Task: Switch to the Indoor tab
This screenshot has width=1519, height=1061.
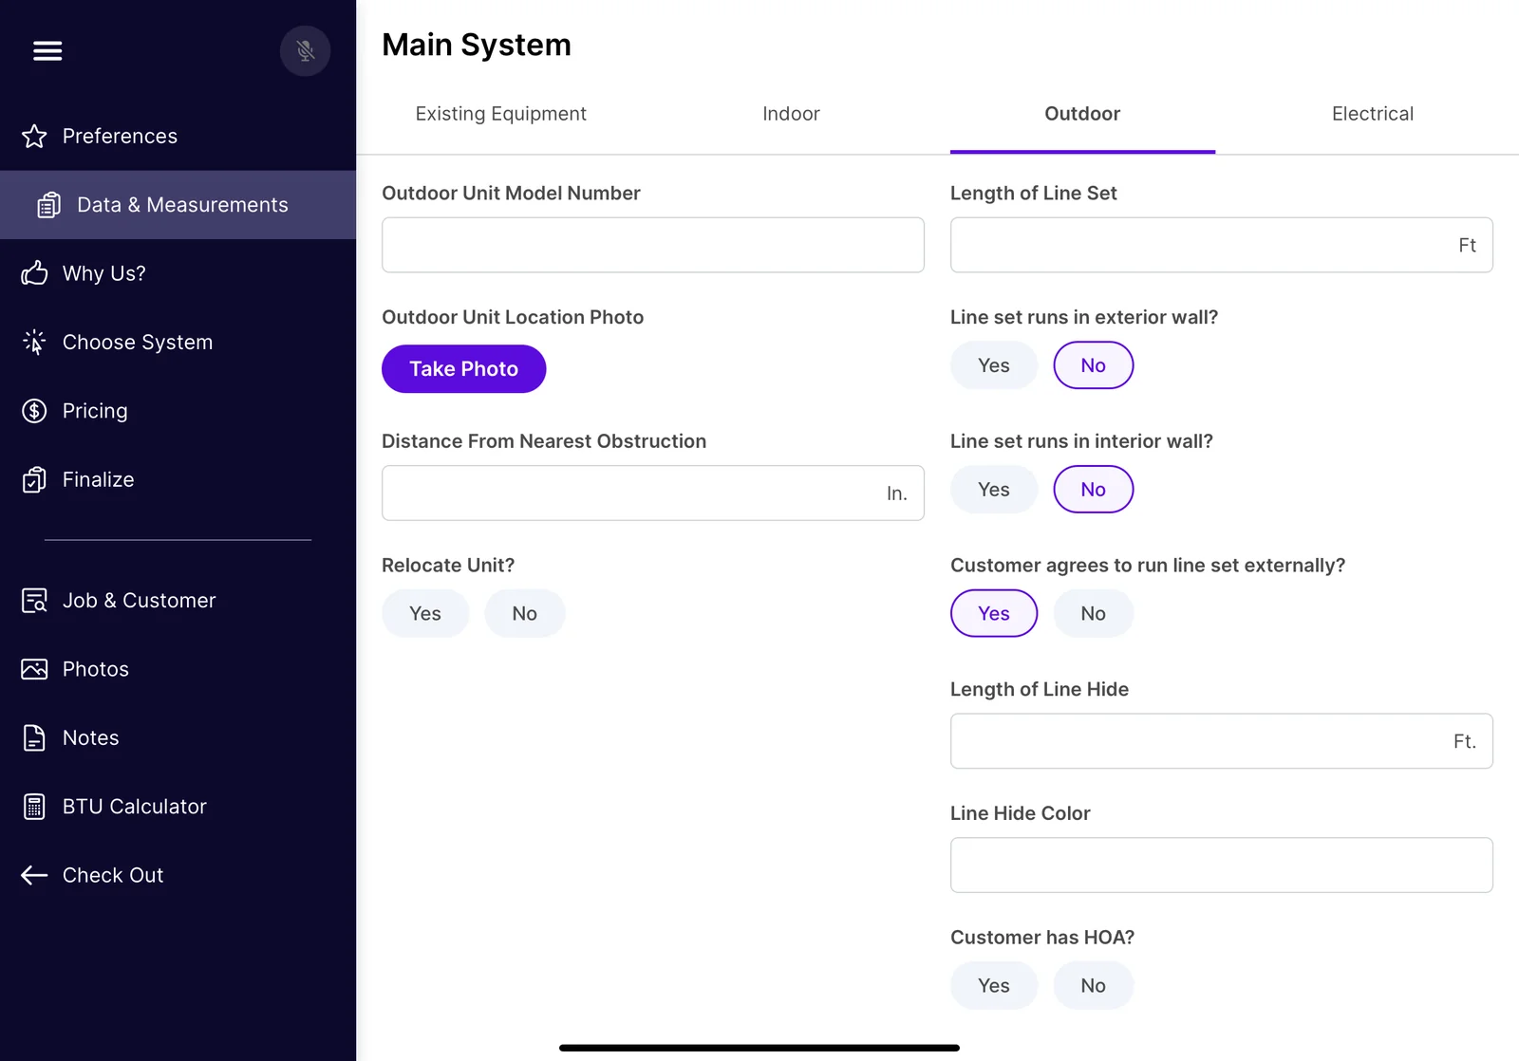Action: pos(791,114)
